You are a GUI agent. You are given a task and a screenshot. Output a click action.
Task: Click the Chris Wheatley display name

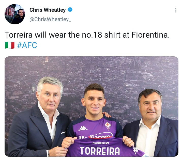point(48,10)
